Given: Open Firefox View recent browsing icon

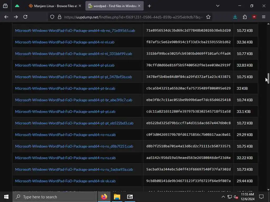Looking at the screenshot, I should [x=5, y=6].
